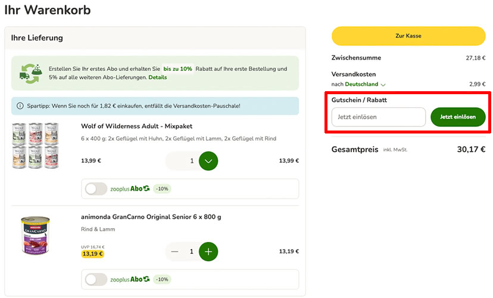Screen dimensions: 493x298
Task: Click the Wolf of Wilderness 6 x 400 g description
Action: (179, 139)
